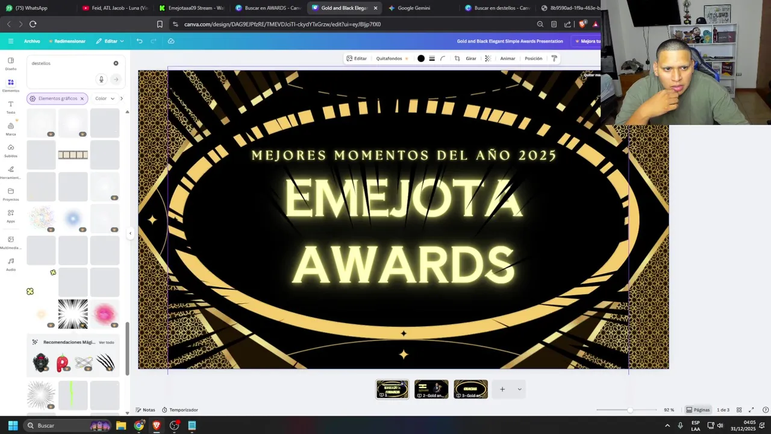Click the Posición button
This screenshot has width=771, height=434.
pos(534,58)
